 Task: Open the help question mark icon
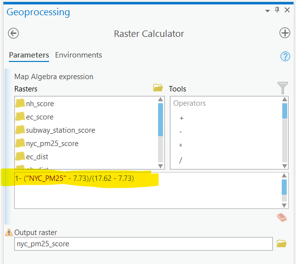pyautogui.click(x=285, y=56)
